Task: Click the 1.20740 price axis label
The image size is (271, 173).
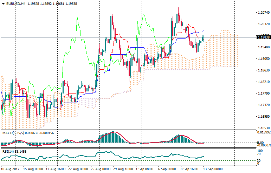Action: click(263, 13)
